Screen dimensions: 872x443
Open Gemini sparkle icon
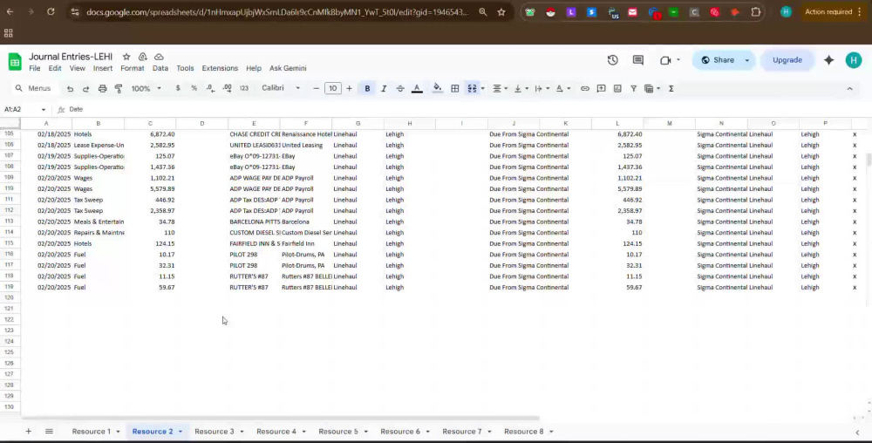coord(828,60)
